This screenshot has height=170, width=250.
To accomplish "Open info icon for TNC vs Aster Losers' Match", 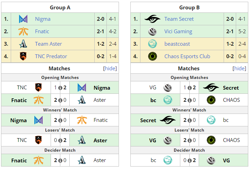I will click(x=60, y=141).
